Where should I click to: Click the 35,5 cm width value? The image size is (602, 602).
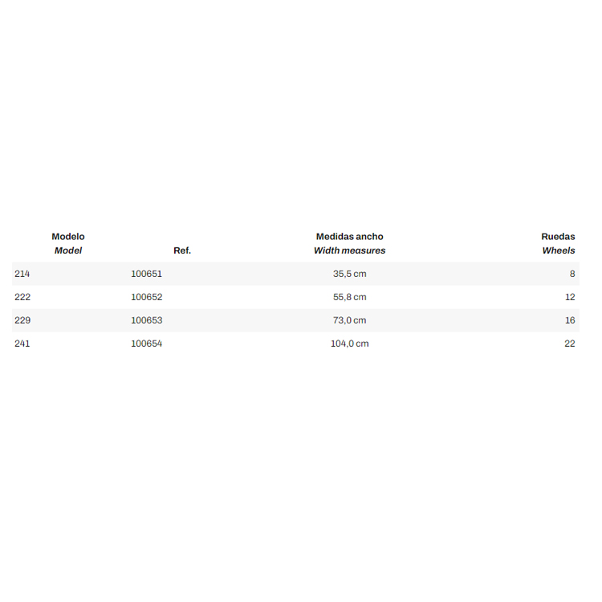(349, 274)
